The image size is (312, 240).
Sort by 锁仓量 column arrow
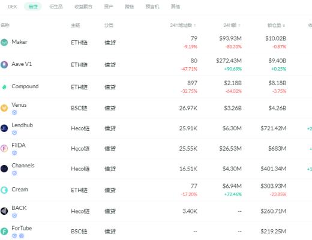point(284,25)
